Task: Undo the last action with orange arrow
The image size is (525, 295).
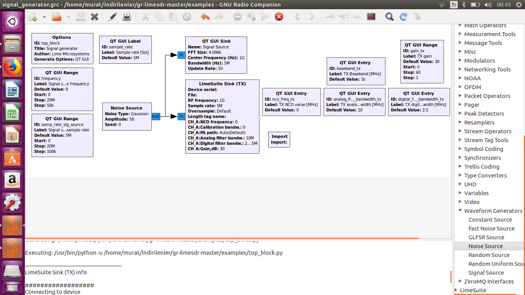Action: tap(205, 17)
